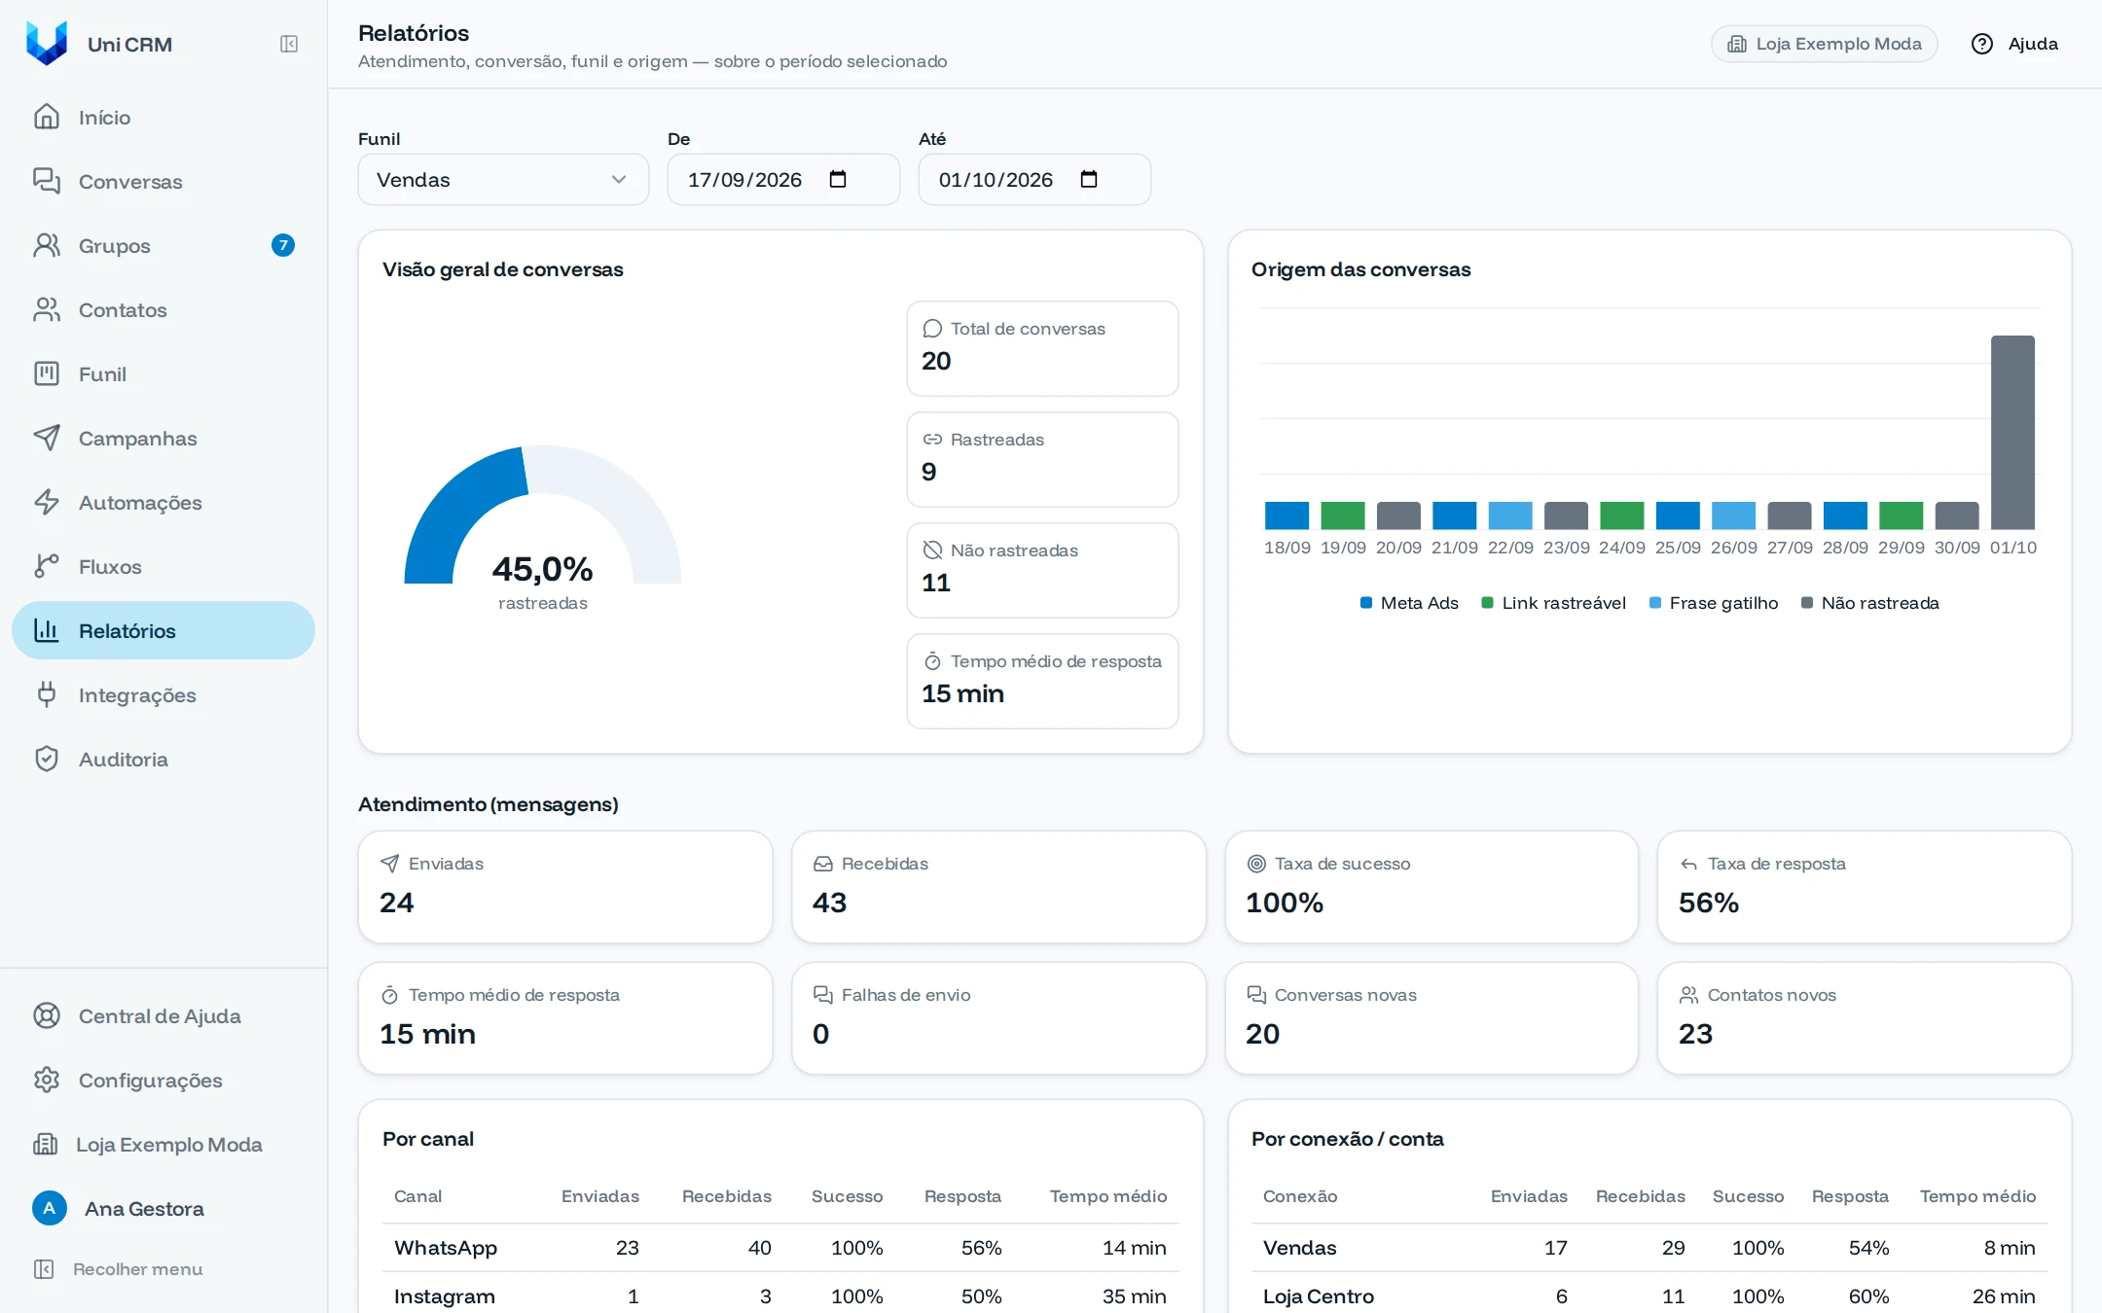Open the Grupos icon in the sidebar
Viewport: 2102px width, 1313px height.
click(x=47, y=245)
